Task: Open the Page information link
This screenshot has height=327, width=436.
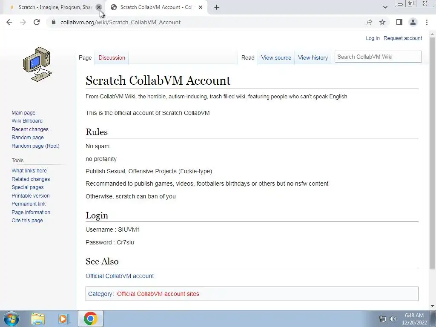Action: (x=31, y=212)
